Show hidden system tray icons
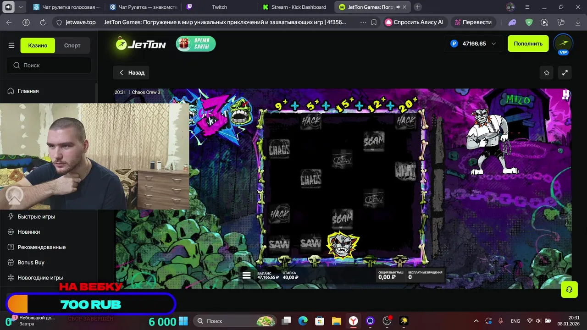This screenshot has width=587, height=330. click(x=476, y=321)
